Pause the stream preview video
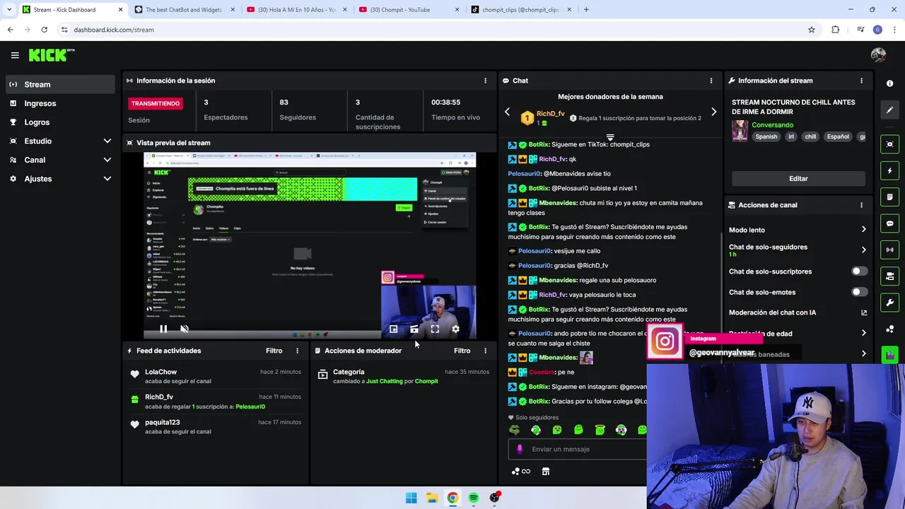 coord(163,329)
